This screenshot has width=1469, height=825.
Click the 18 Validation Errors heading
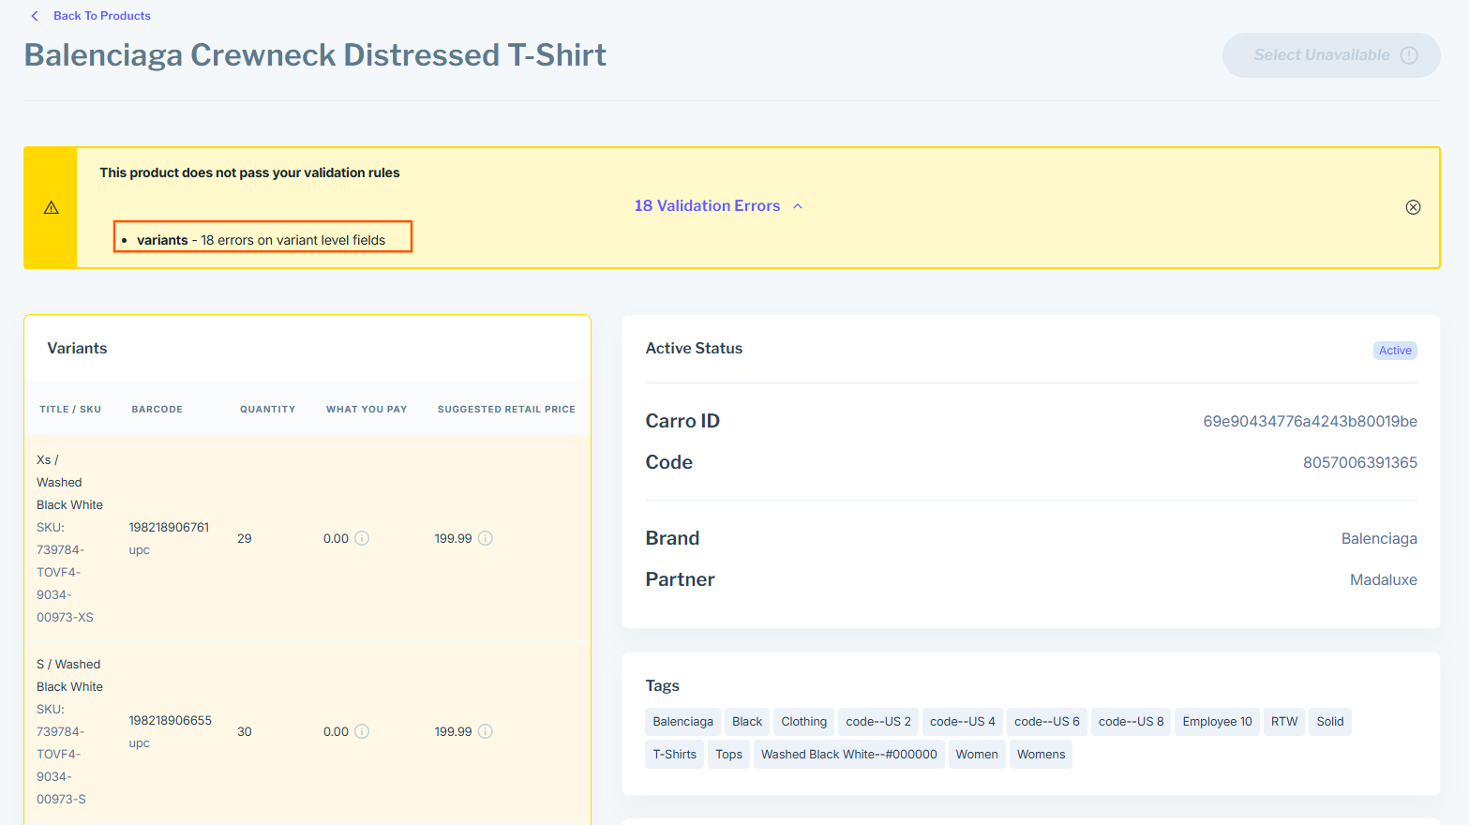[707, 206]
